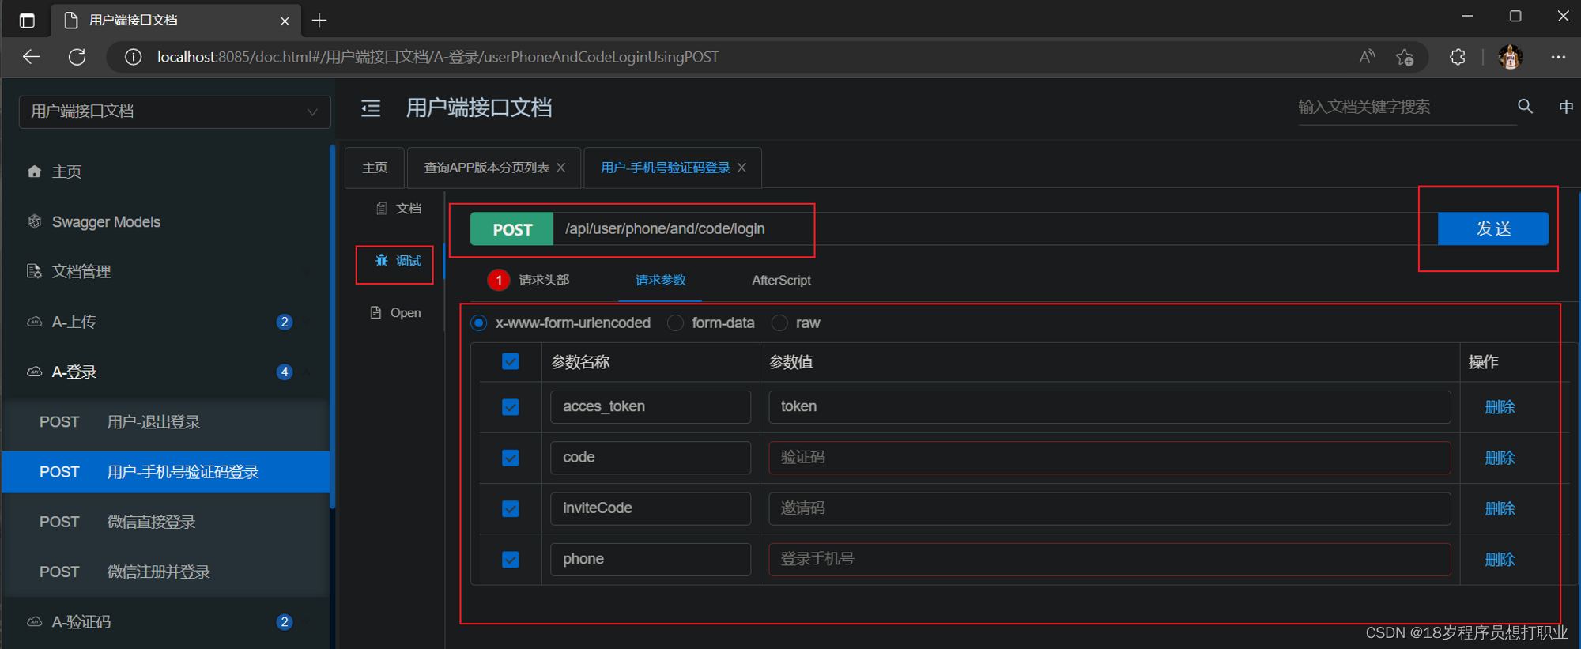Open browser settings and more menu

point(1557,57)
